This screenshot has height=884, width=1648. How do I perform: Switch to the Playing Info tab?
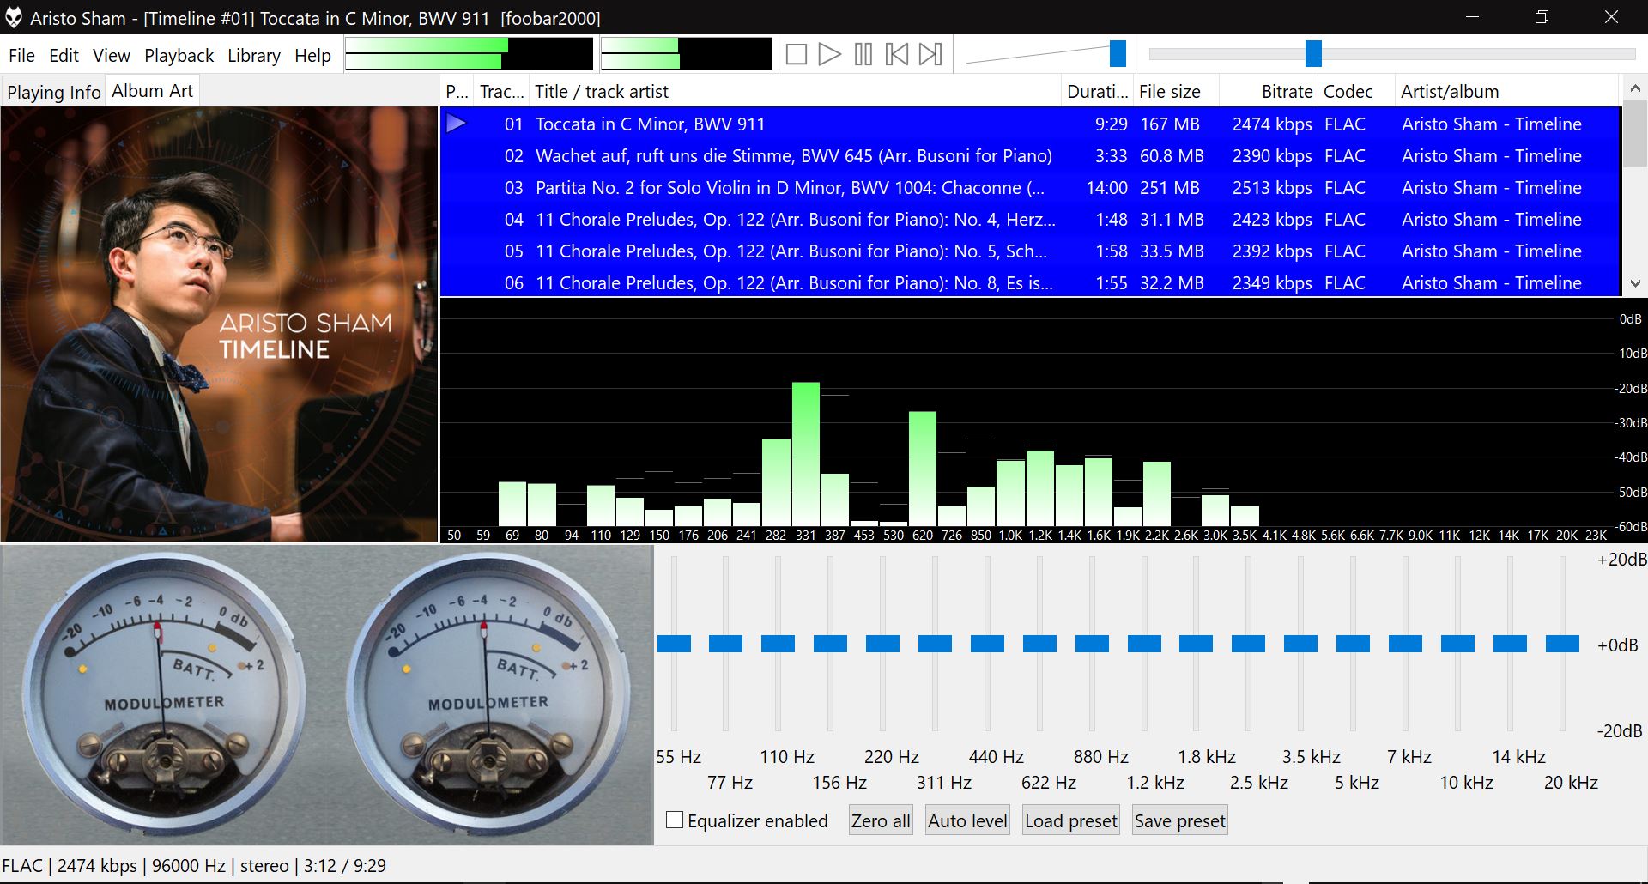53,92
